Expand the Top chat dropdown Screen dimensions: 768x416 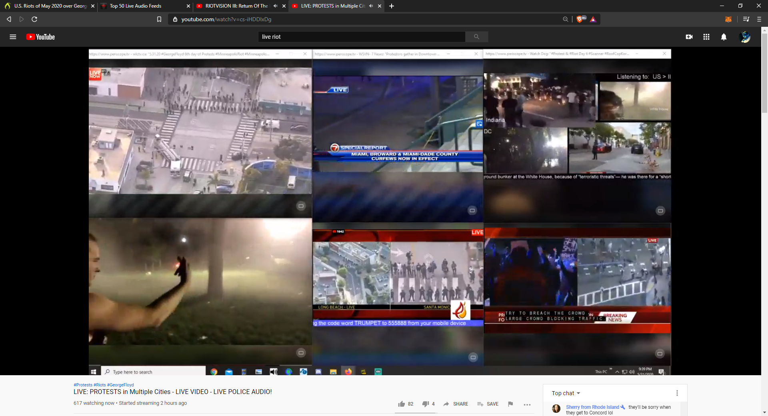pos(566,393)
